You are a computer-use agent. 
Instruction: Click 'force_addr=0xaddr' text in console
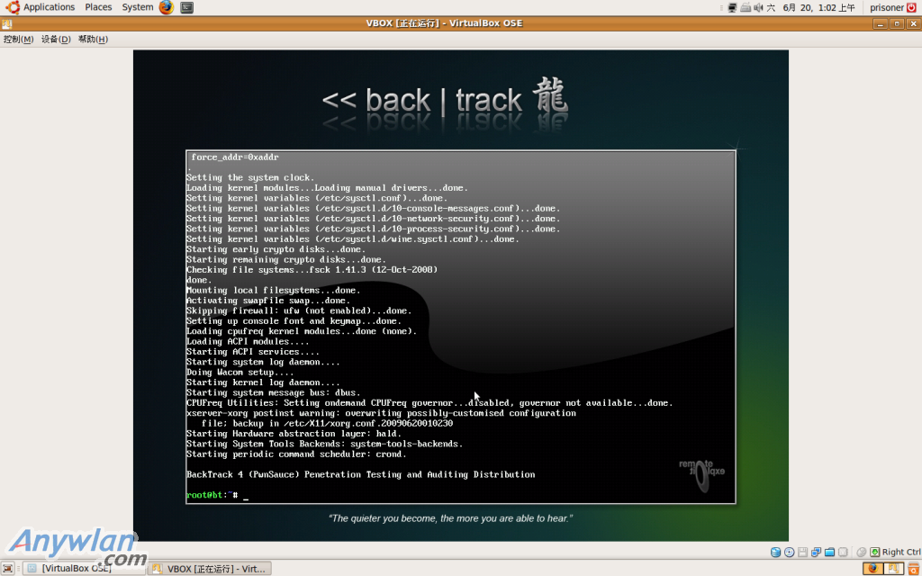[235, 157]
